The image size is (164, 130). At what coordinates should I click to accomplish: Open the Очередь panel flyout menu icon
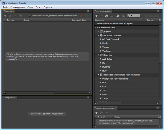click(87, 11)
